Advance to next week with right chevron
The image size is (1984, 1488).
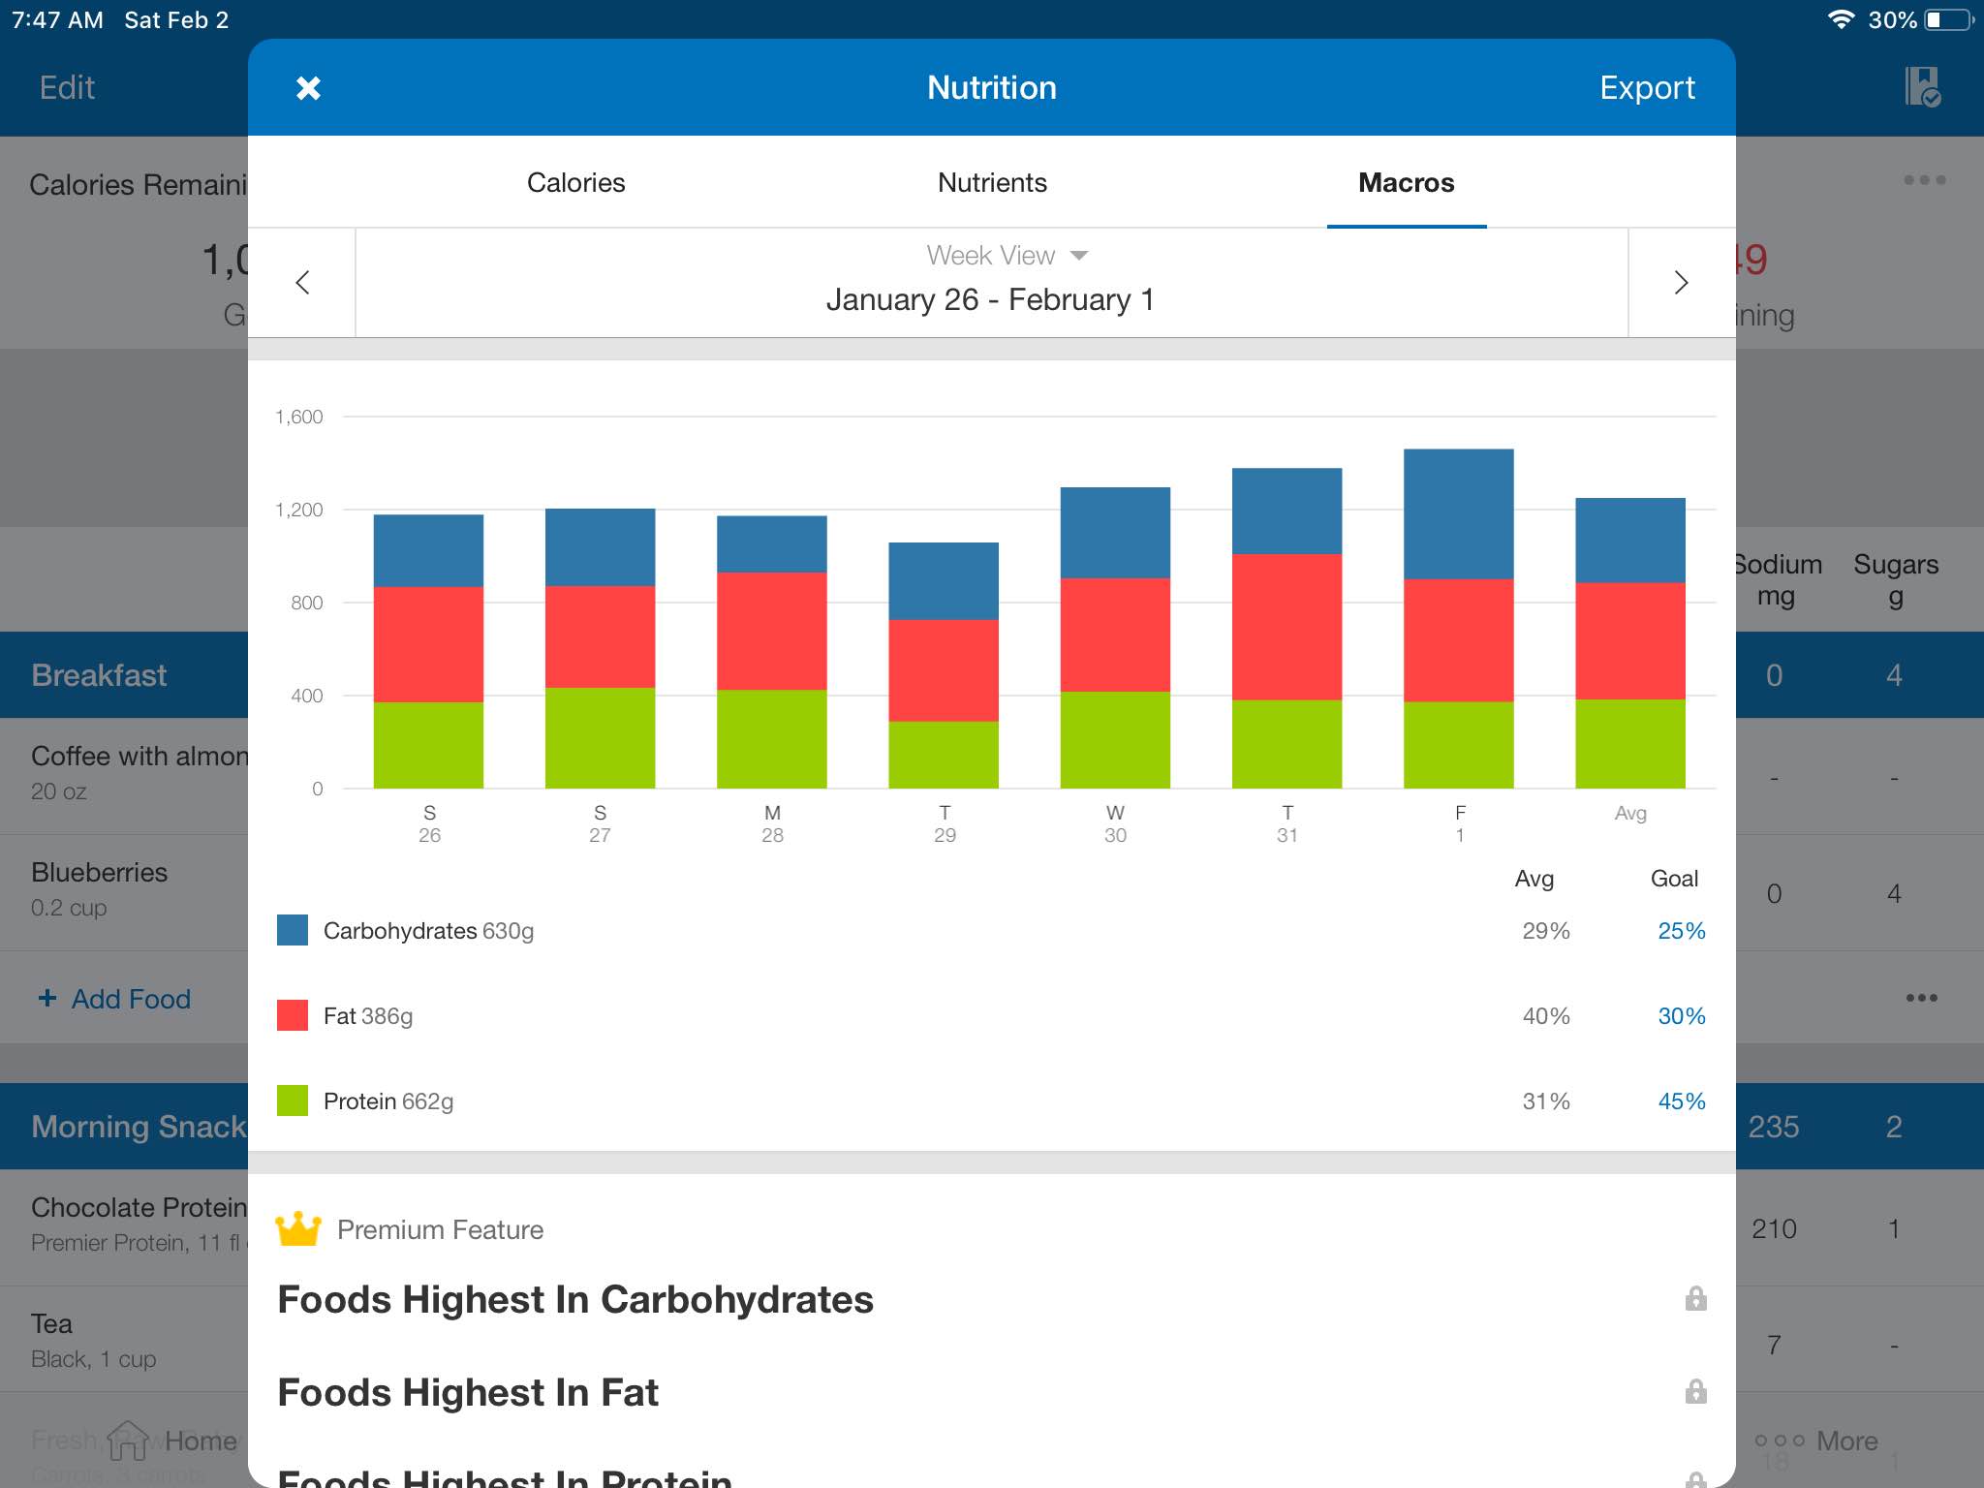(x=1682, y=282)
